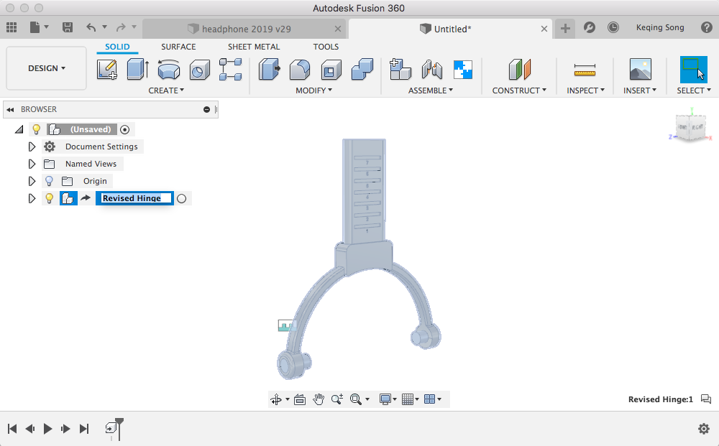The image size is (719, 446).
Task: Click the blue As-built Joint icon
Action: [462, 70]
